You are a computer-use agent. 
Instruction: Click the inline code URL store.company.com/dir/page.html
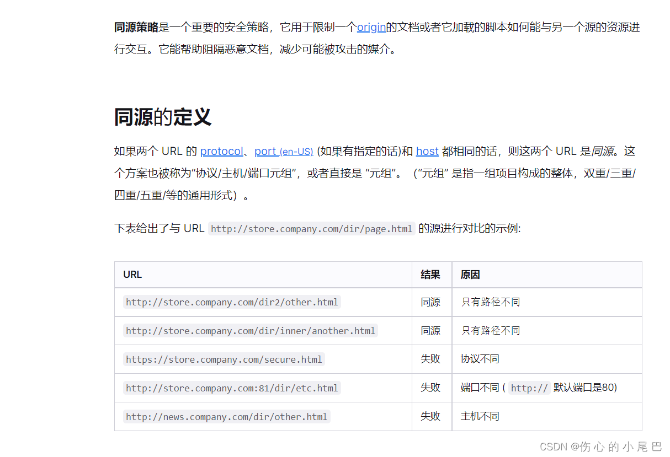[311, 229]
